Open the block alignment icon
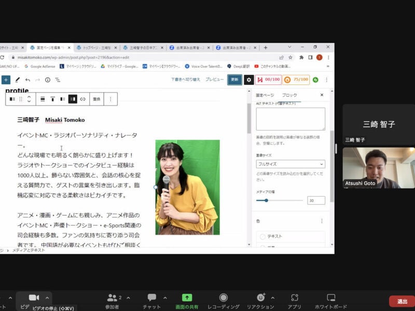 click(43, 99)
